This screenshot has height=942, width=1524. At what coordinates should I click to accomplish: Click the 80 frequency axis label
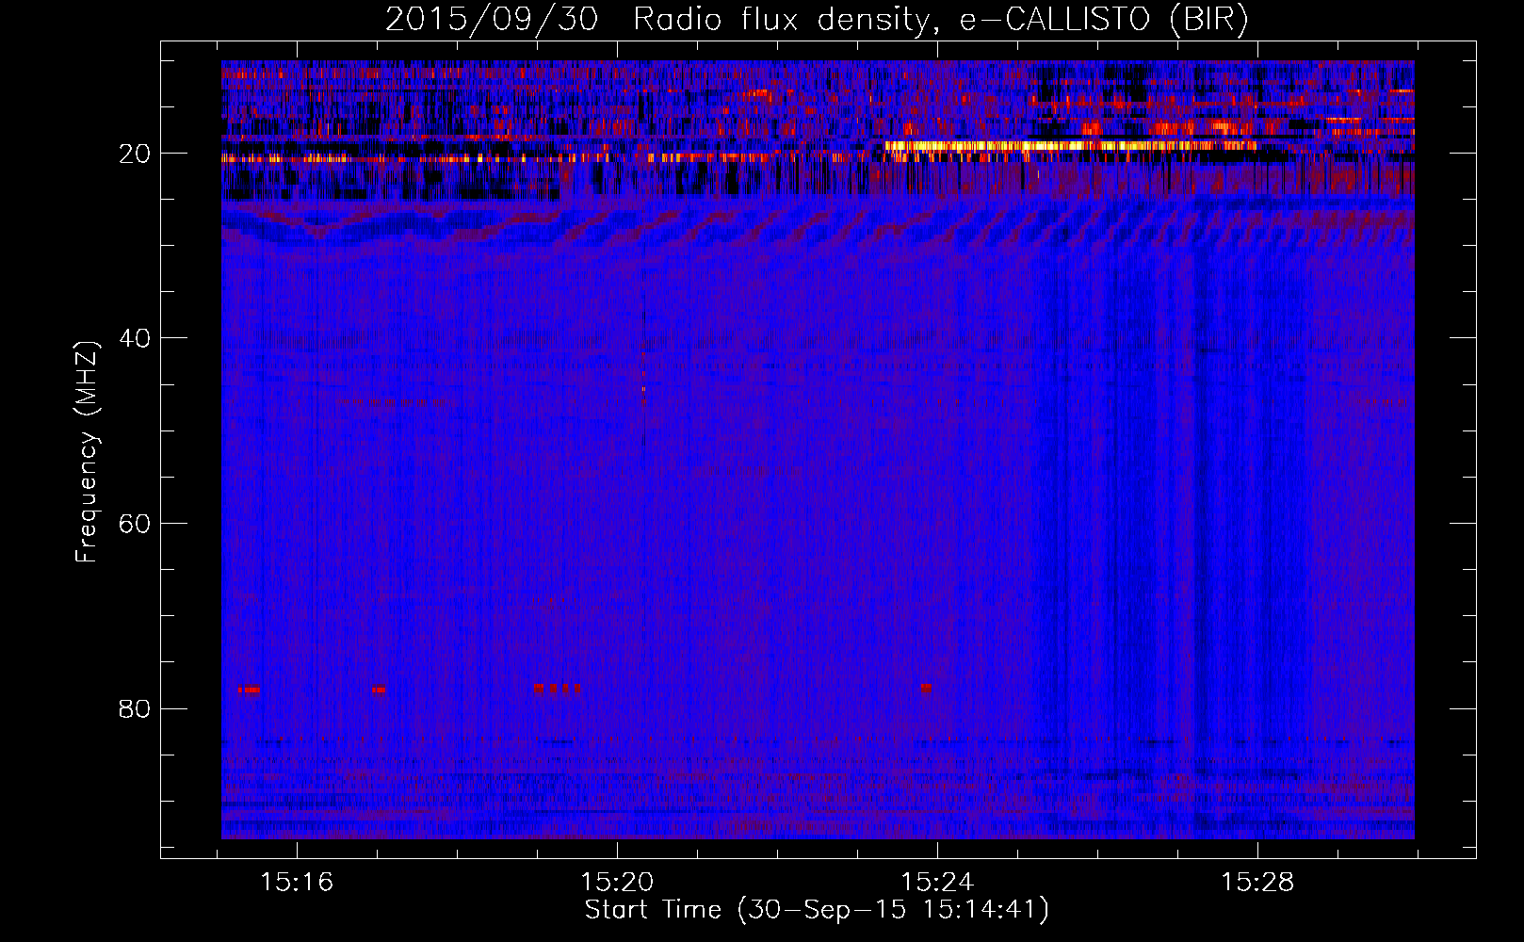click(x=135, y=708)
